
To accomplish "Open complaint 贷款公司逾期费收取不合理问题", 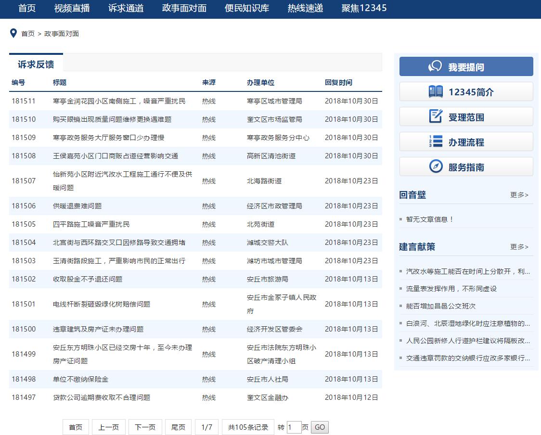I will point(102,397).
